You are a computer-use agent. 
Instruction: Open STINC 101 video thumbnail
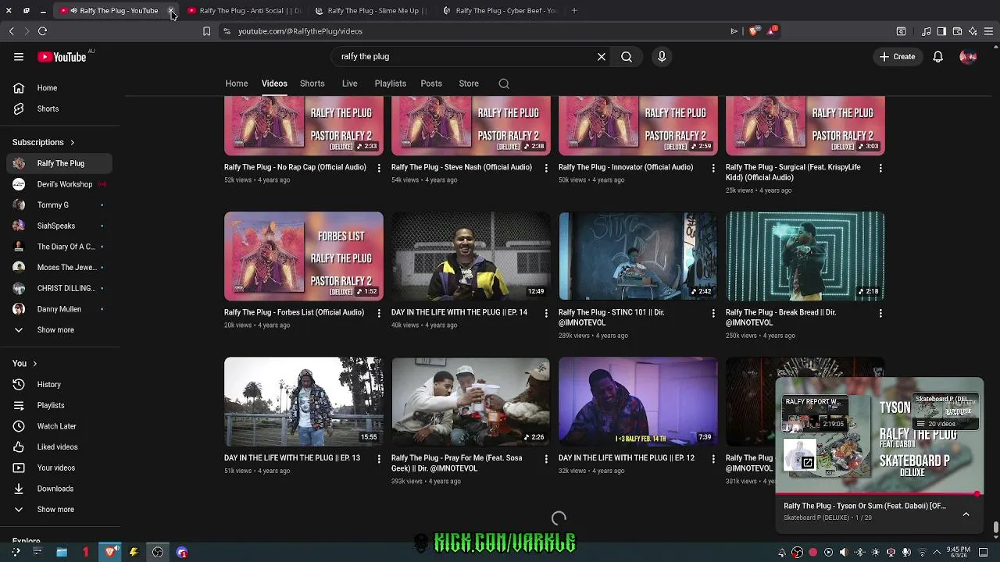[637, 256]
